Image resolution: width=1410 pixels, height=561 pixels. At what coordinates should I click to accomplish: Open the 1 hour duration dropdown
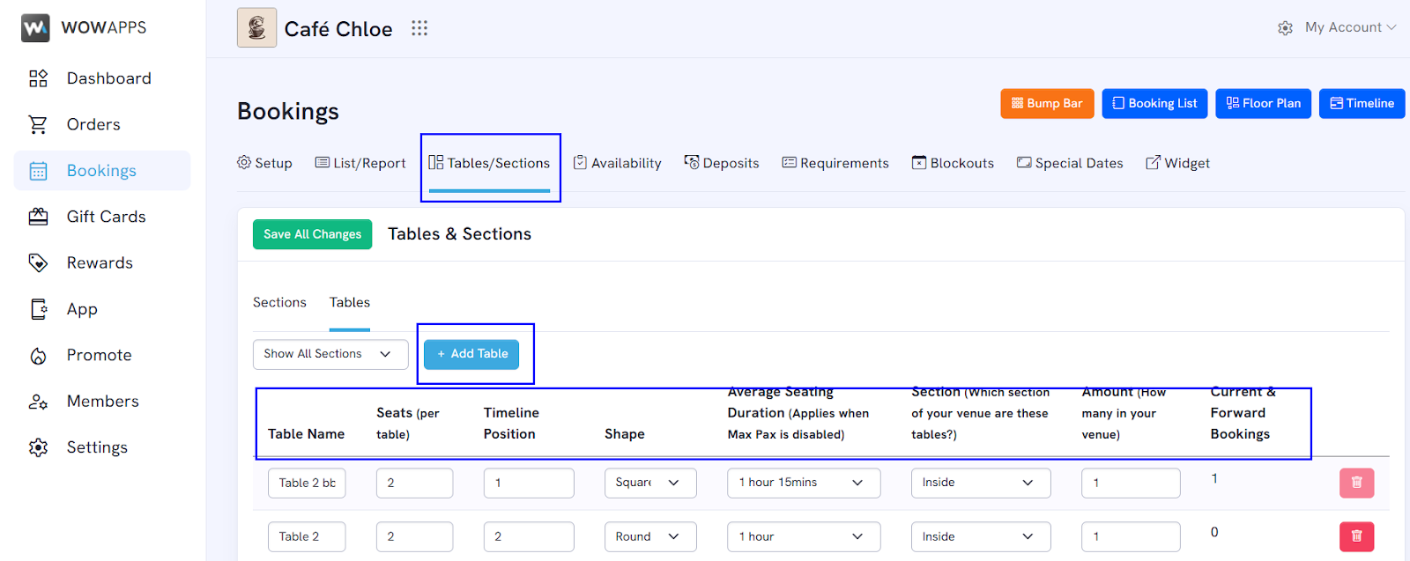point(804,536)
